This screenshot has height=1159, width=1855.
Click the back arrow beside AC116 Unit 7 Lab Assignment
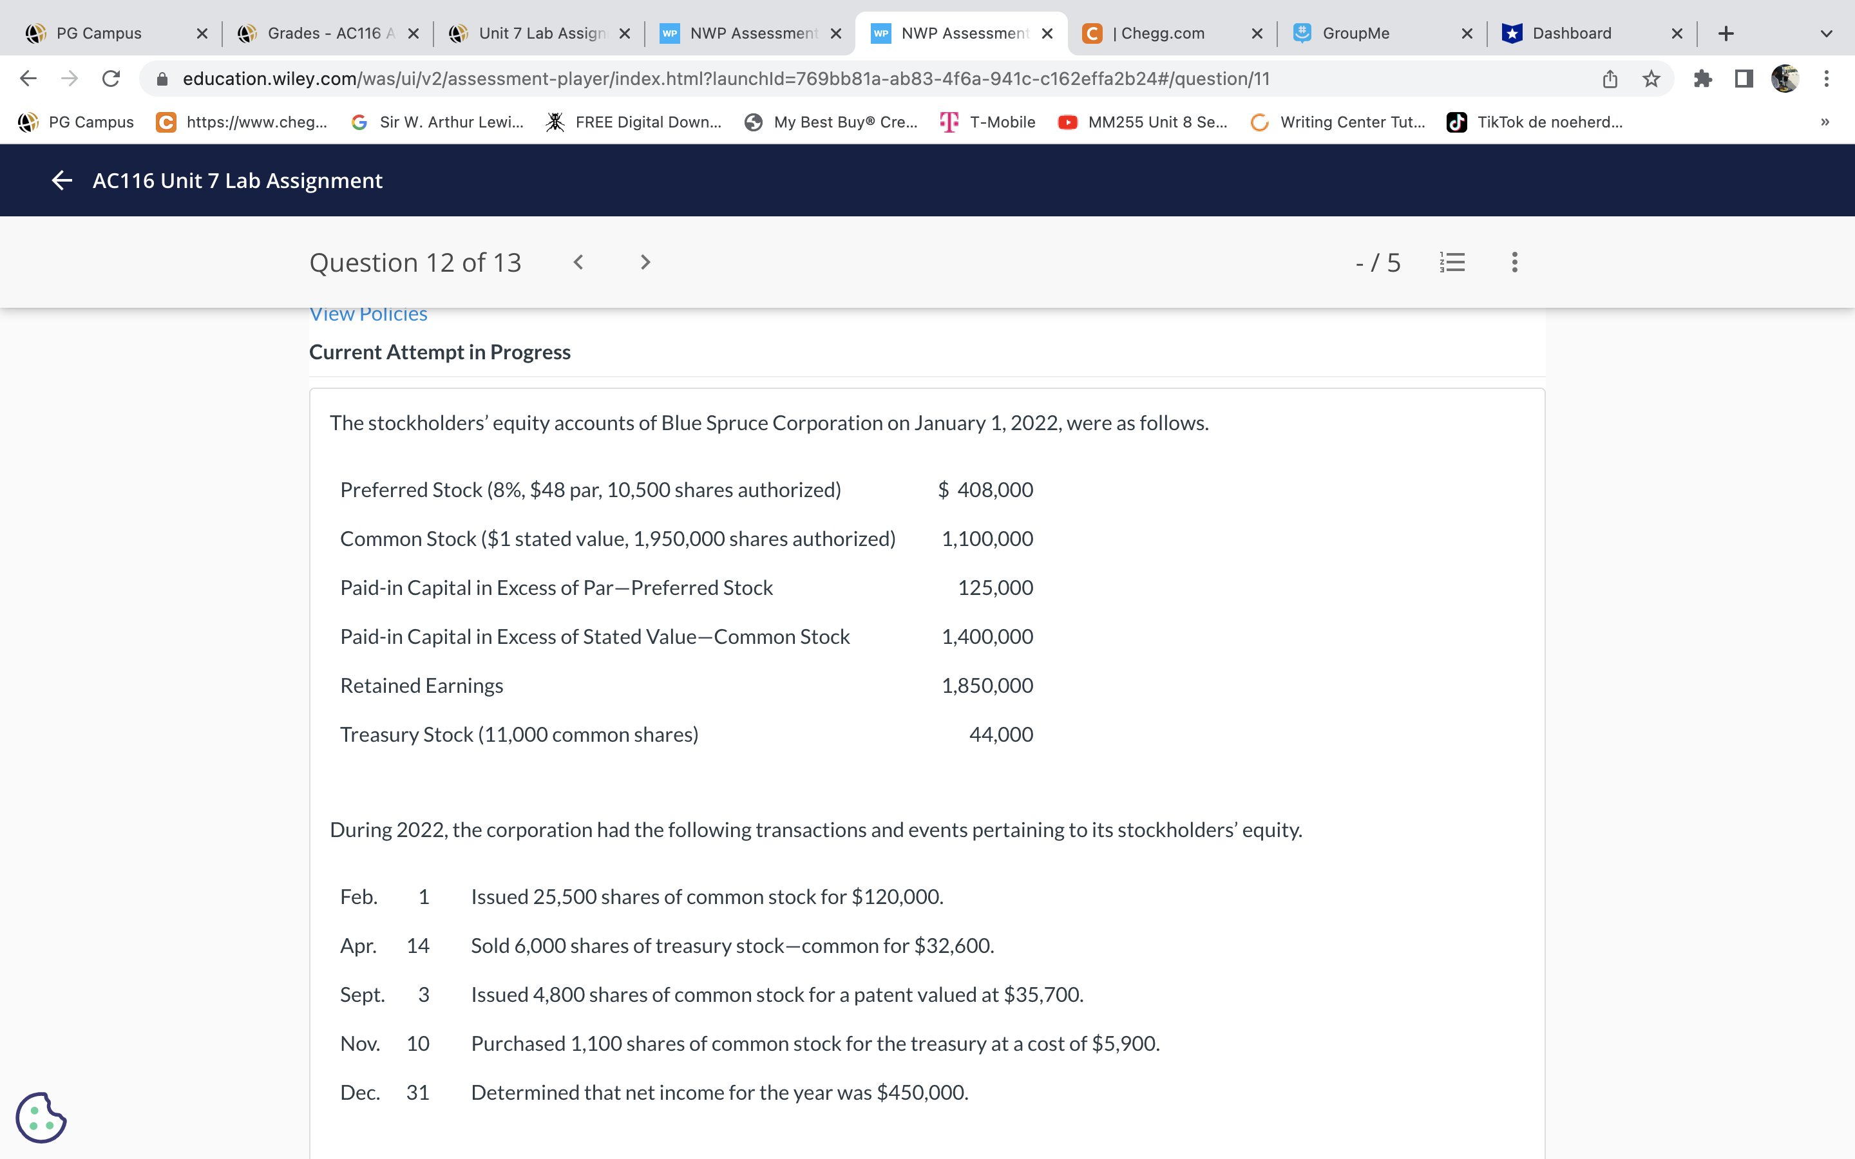(x=61, y=181)
